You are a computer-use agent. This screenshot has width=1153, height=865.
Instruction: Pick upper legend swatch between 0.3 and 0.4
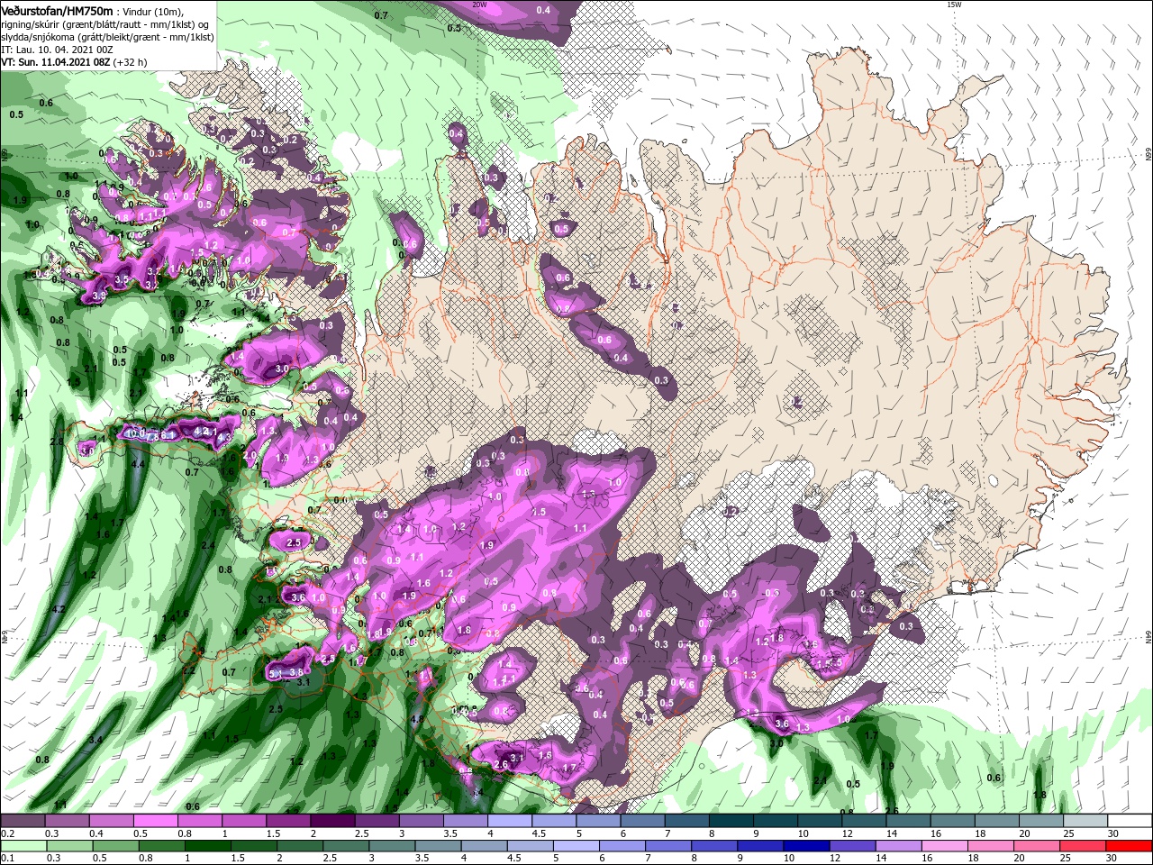pyautogui.click(x=67, y=821)
